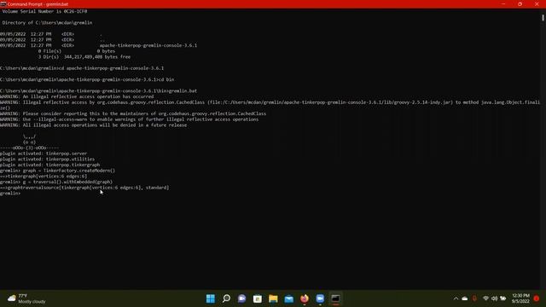The width and height of the screenshot is (546, 307).
Task: Open Zoom from the taskbar
Action: 320,298
